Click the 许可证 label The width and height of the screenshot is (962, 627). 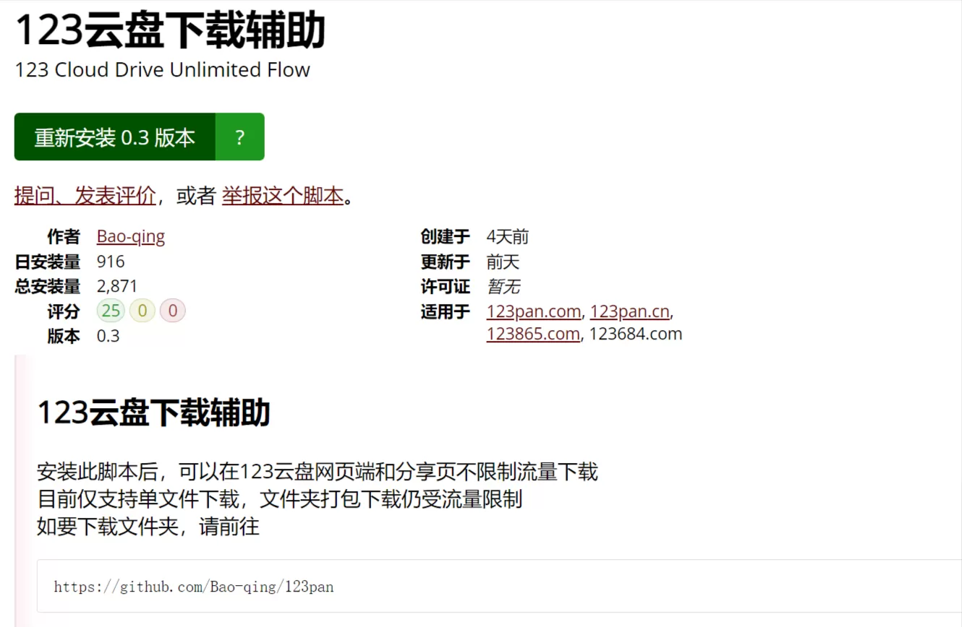tap(446, 286)
